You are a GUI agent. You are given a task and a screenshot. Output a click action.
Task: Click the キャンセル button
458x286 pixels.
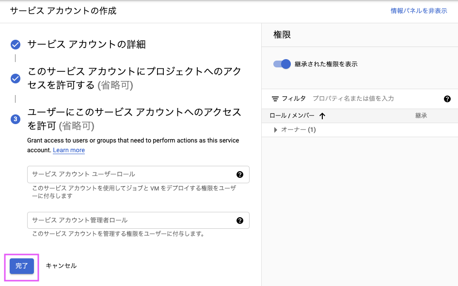(x=61, y=266)
